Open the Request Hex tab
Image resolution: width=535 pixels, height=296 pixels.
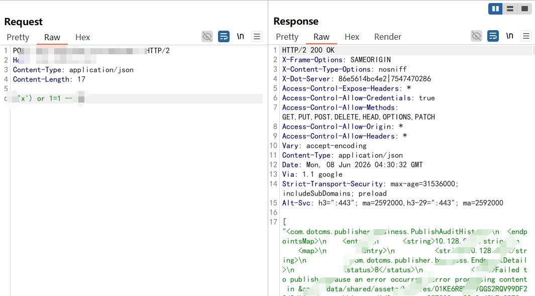click(x=82, y=37)
